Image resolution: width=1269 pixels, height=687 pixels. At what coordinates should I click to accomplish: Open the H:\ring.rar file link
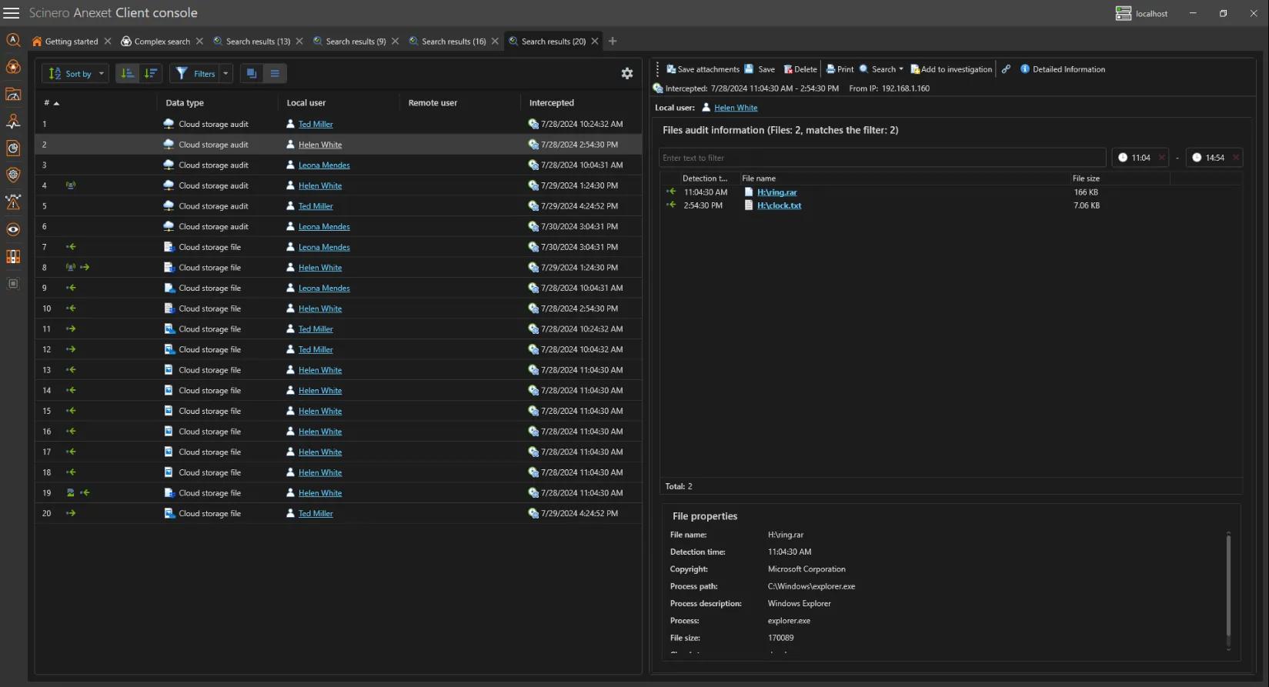[777, 192]
